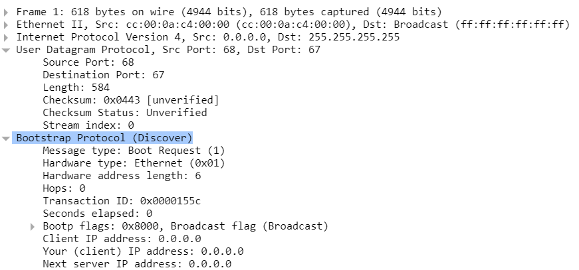Image resolution: width=579 pixels, height=270 pixels.
Task: Collapse the User Datagram Protocol section
Action: point(6,50)
